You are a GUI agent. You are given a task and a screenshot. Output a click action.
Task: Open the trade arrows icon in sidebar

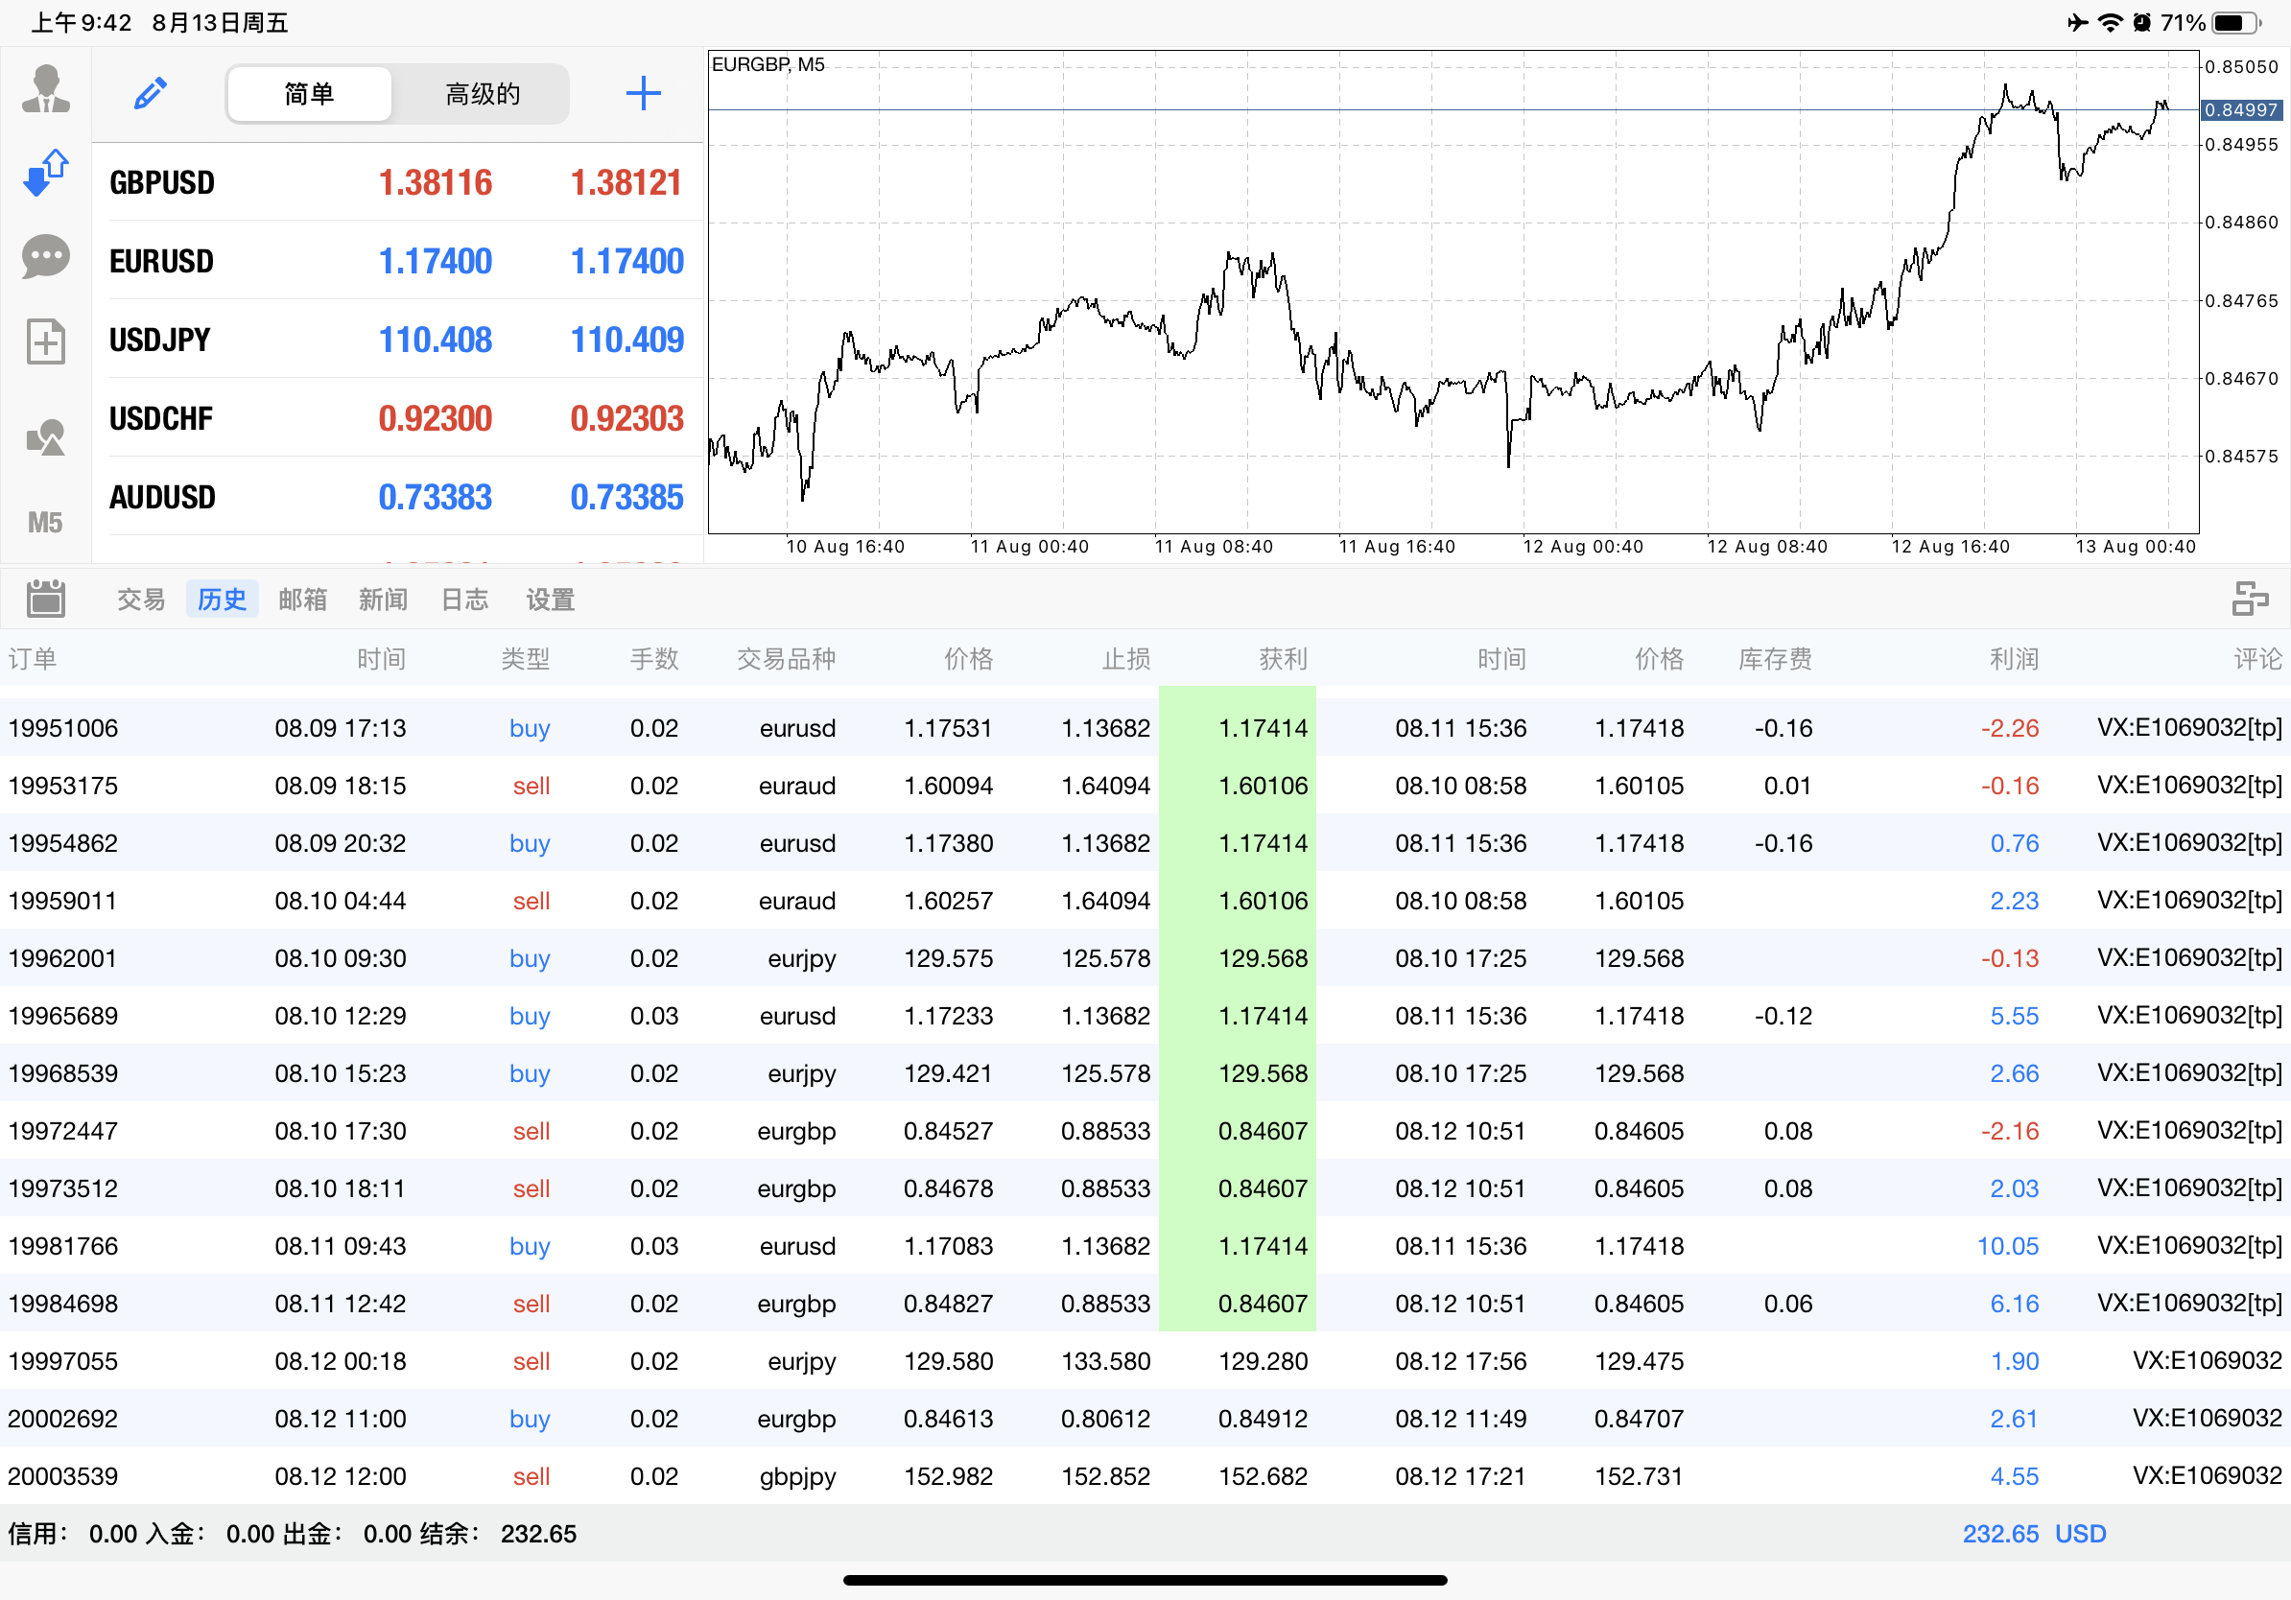[x=46, y=173]
